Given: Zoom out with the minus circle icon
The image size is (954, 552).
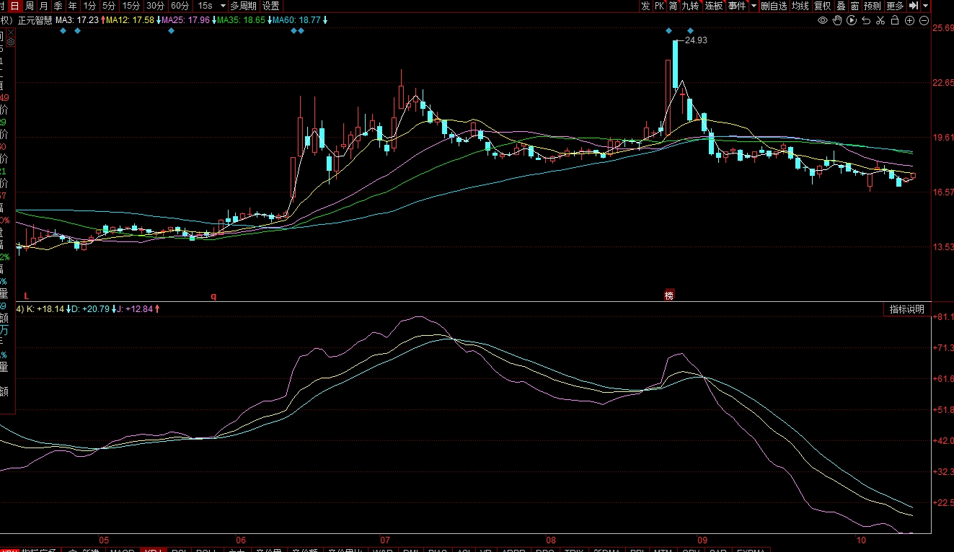Looking at the screenshot, I should pos(924,20).
